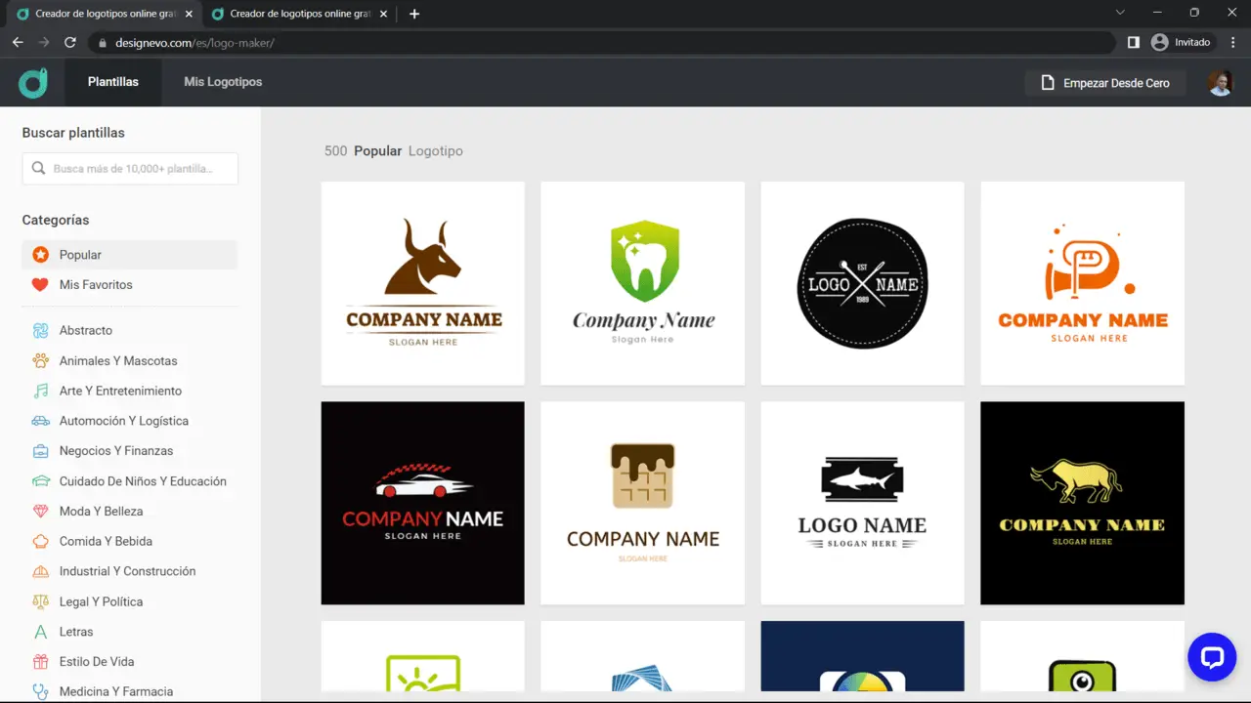Select the brown bull Company Name template
This screenshot has height=703, width=1251.
pos(423,283)
